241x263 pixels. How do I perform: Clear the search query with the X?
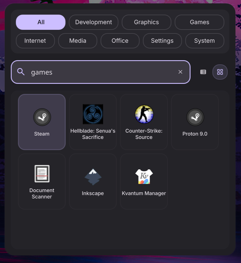click(x=180, y=72)
